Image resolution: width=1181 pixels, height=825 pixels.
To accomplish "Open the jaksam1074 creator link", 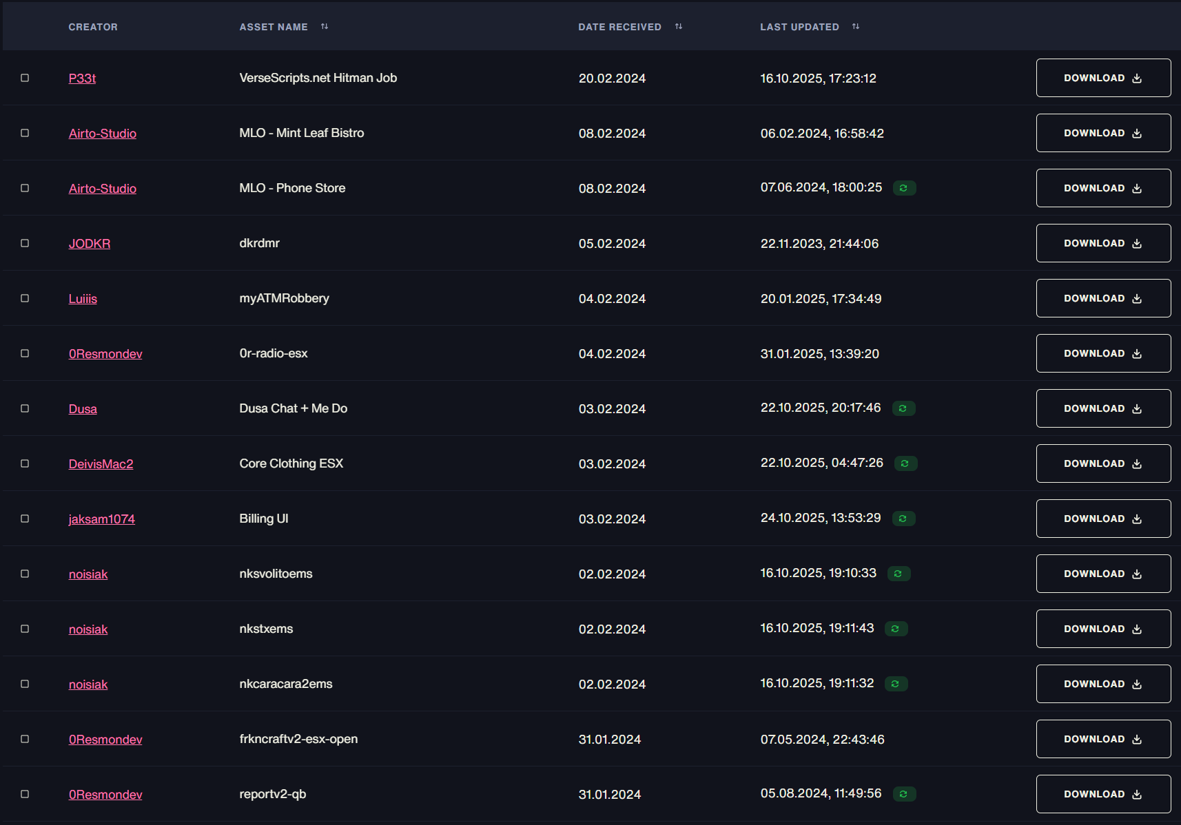I will click(x=102, y=519).
